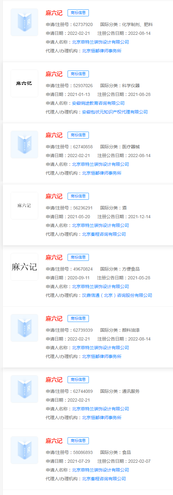Open placeholder book thumbnail for registration 58086893
173x495 pixels.
(x=24, y=450)
